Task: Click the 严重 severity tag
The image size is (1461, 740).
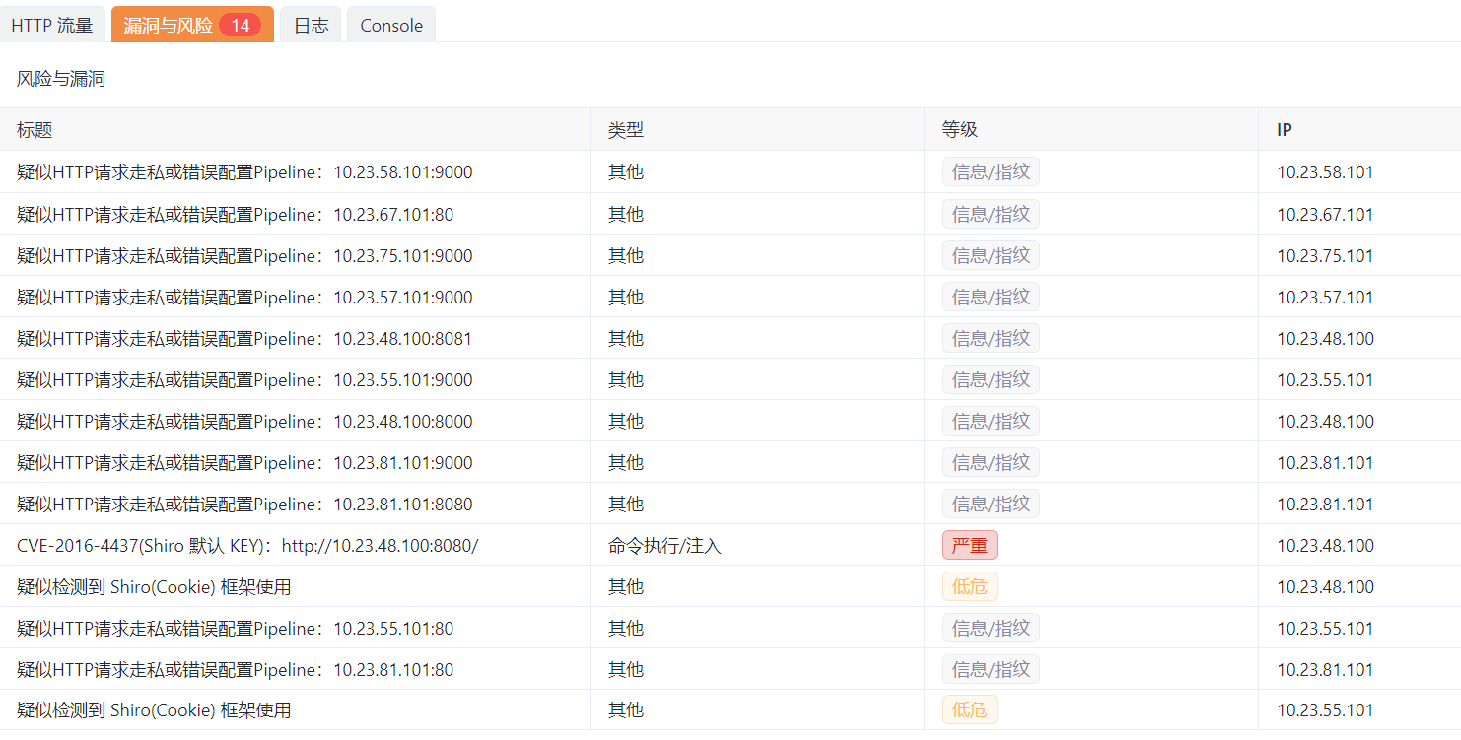Action: coord(970,545)
